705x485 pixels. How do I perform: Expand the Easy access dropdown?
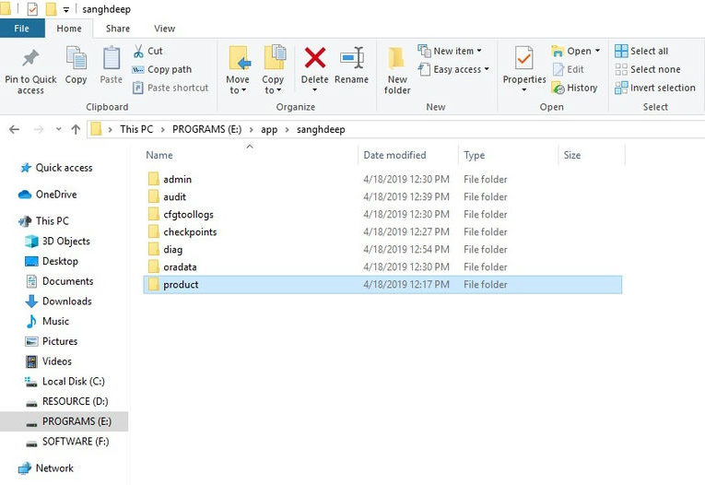click(487, 69)
